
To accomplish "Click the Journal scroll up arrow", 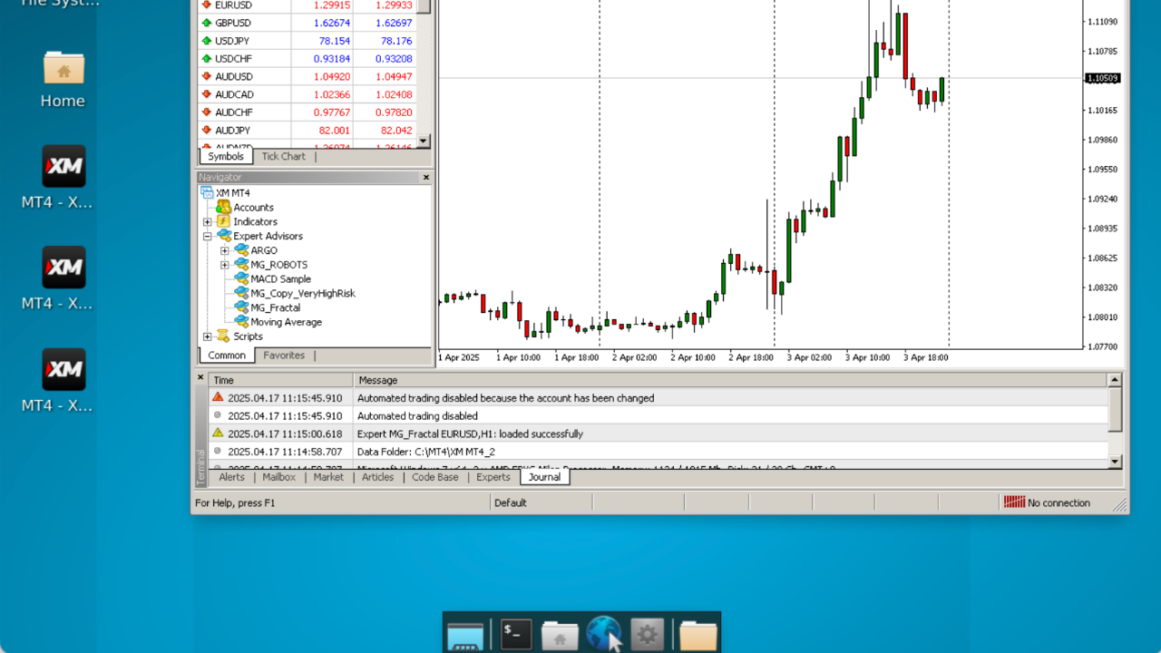I will tap(1116, 380).
